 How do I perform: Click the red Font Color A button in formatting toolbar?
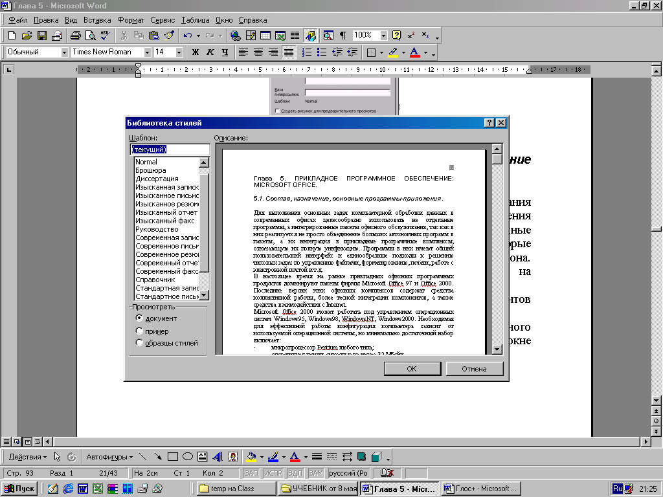(415, 52)
